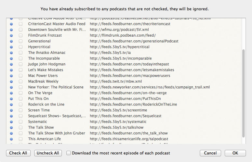252x162 pixels.
Task: Click the blue dot beside Hypercritical
Action: tap(11, 47)
